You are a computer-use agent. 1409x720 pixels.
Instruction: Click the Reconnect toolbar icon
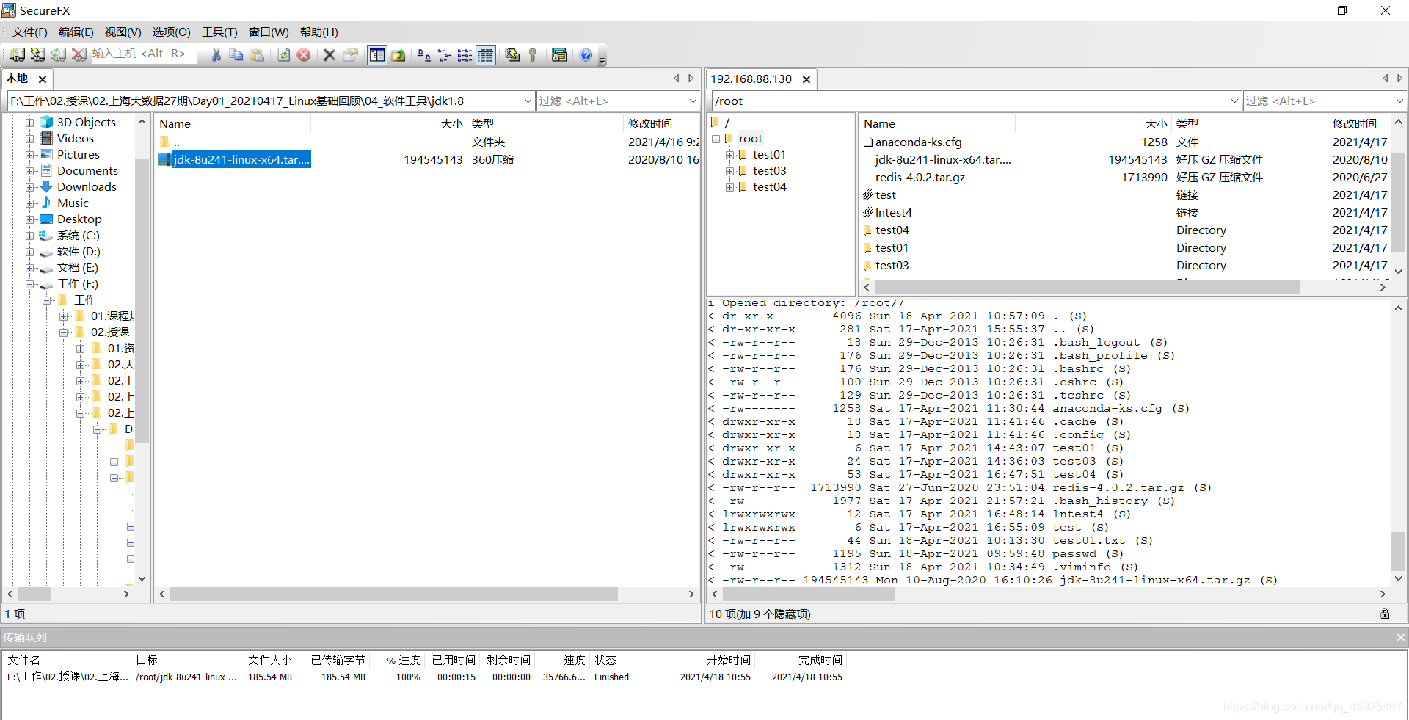click(x=59, y=55)
